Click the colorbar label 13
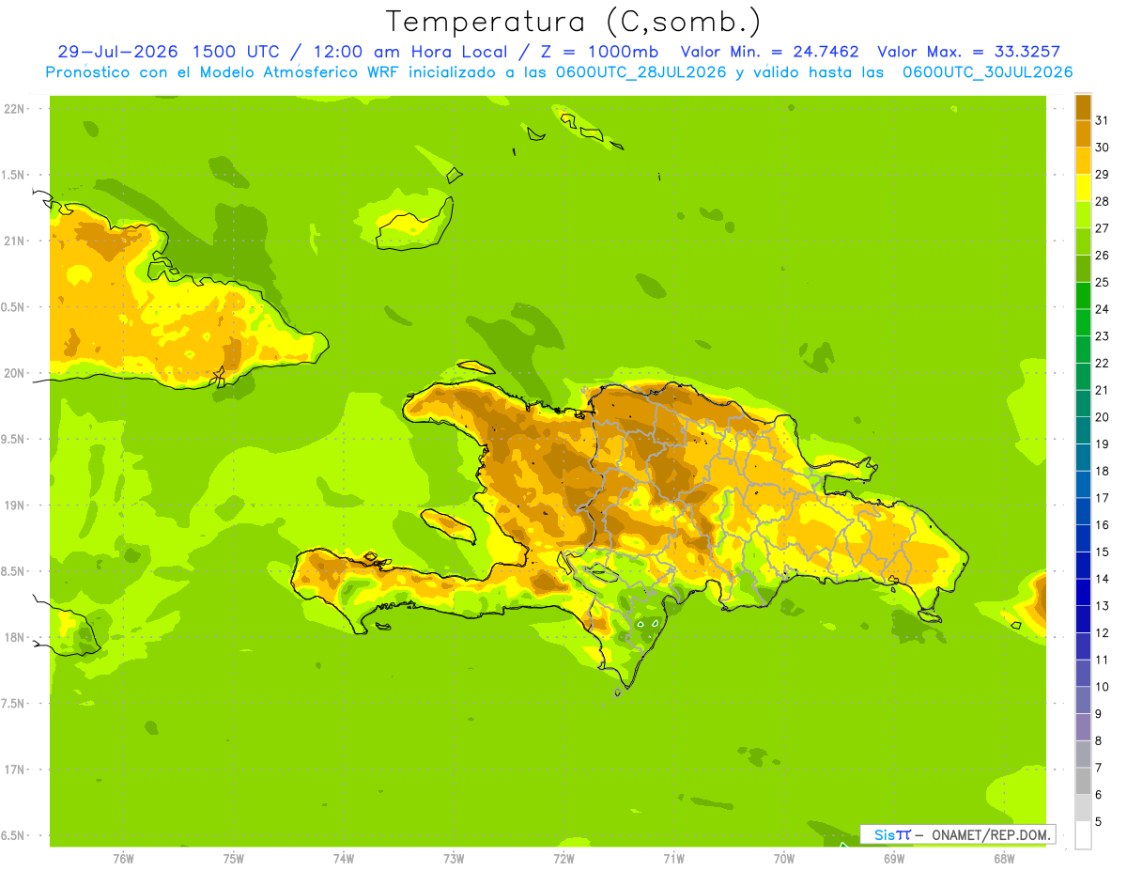This screenshot has height=871, width=1127. 1102,606
